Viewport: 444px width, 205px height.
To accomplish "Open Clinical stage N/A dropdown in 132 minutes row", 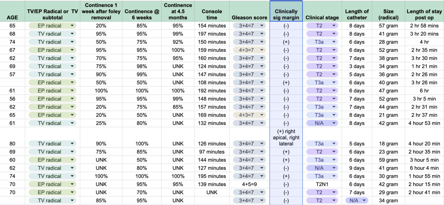I will [334, 123].
